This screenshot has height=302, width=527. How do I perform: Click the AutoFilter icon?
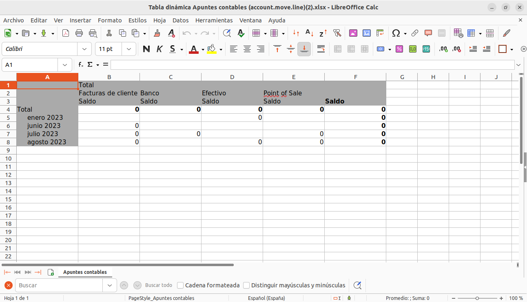point(337,33)
